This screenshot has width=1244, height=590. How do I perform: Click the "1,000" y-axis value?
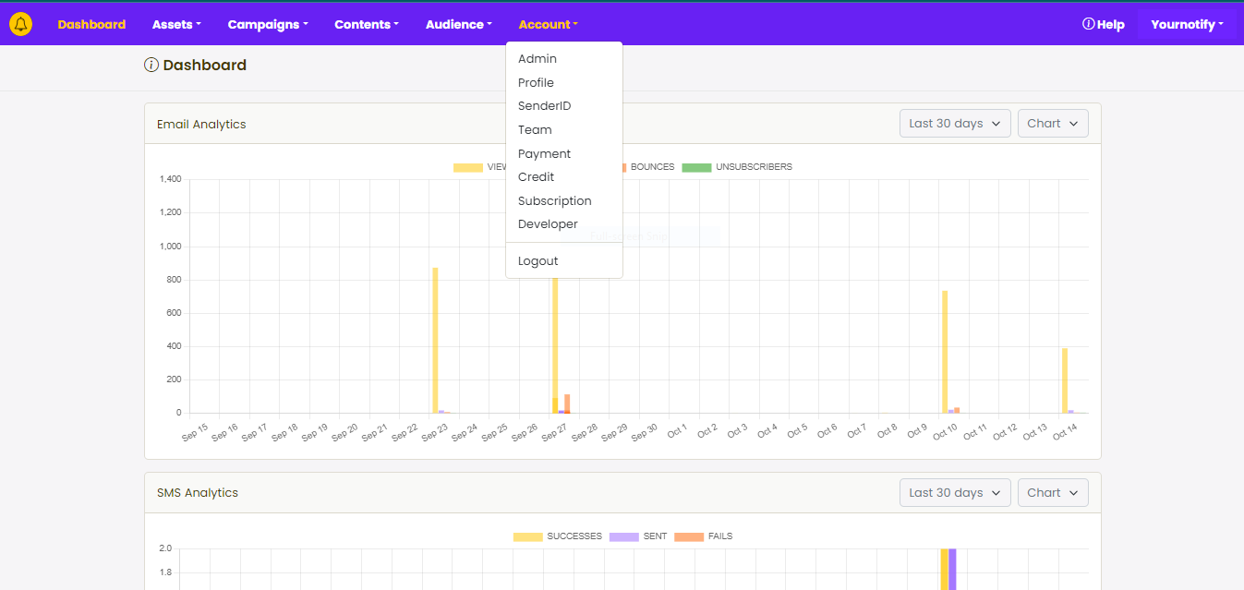170,247
